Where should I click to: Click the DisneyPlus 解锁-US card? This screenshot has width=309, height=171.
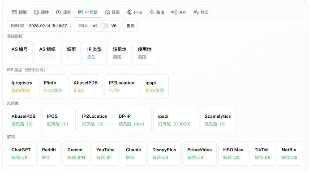click(x=164, y=154)
